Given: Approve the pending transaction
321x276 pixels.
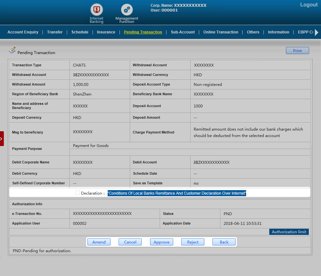Looking at the screenshot, I should coord(161,242).
